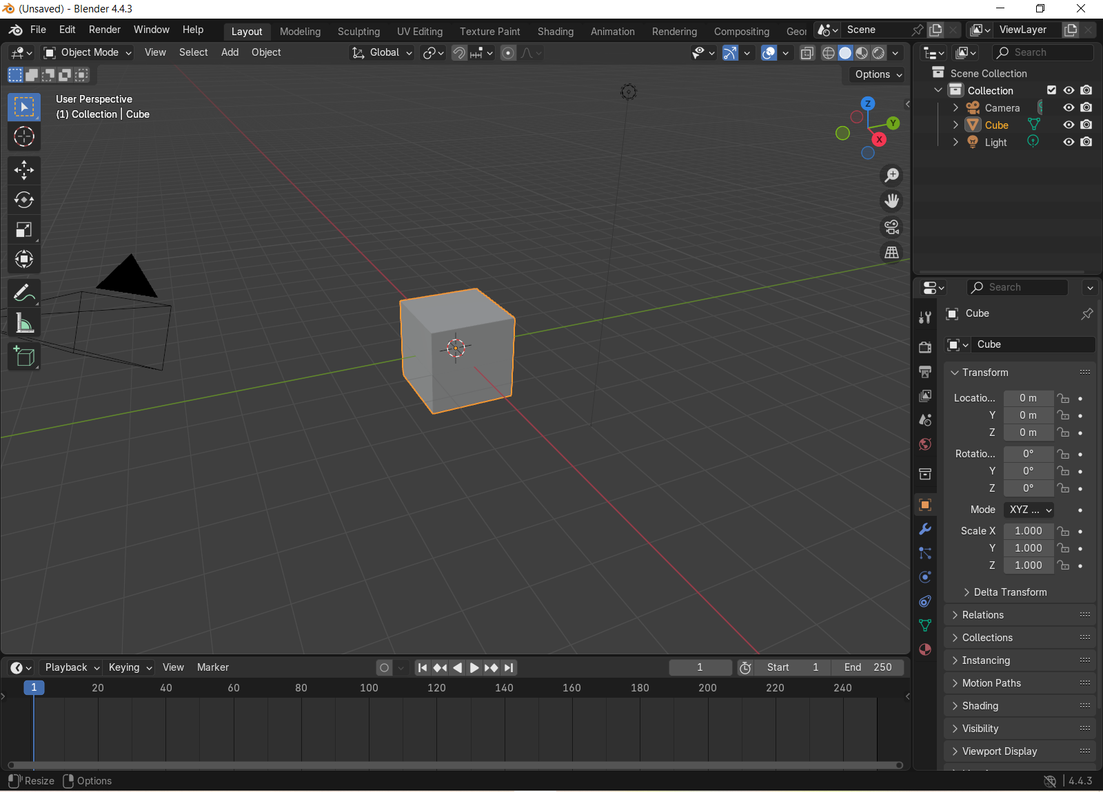Open the Global transform orientation dropdown
This screenshot has height=792, width=1103.
[382, 52]
